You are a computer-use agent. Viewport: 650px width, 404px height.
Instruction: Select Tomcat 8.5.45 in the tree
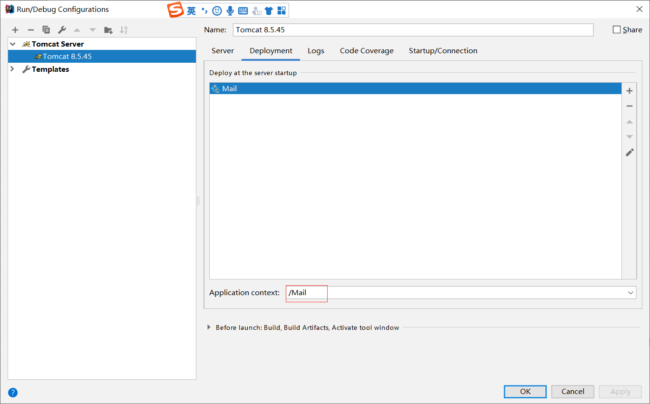pos(102,56)
